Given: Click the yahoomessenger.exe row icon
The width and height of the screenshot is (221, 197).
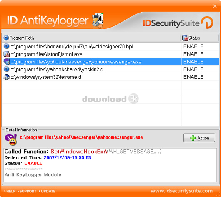Looking at the screenshot, I should 6,62.
